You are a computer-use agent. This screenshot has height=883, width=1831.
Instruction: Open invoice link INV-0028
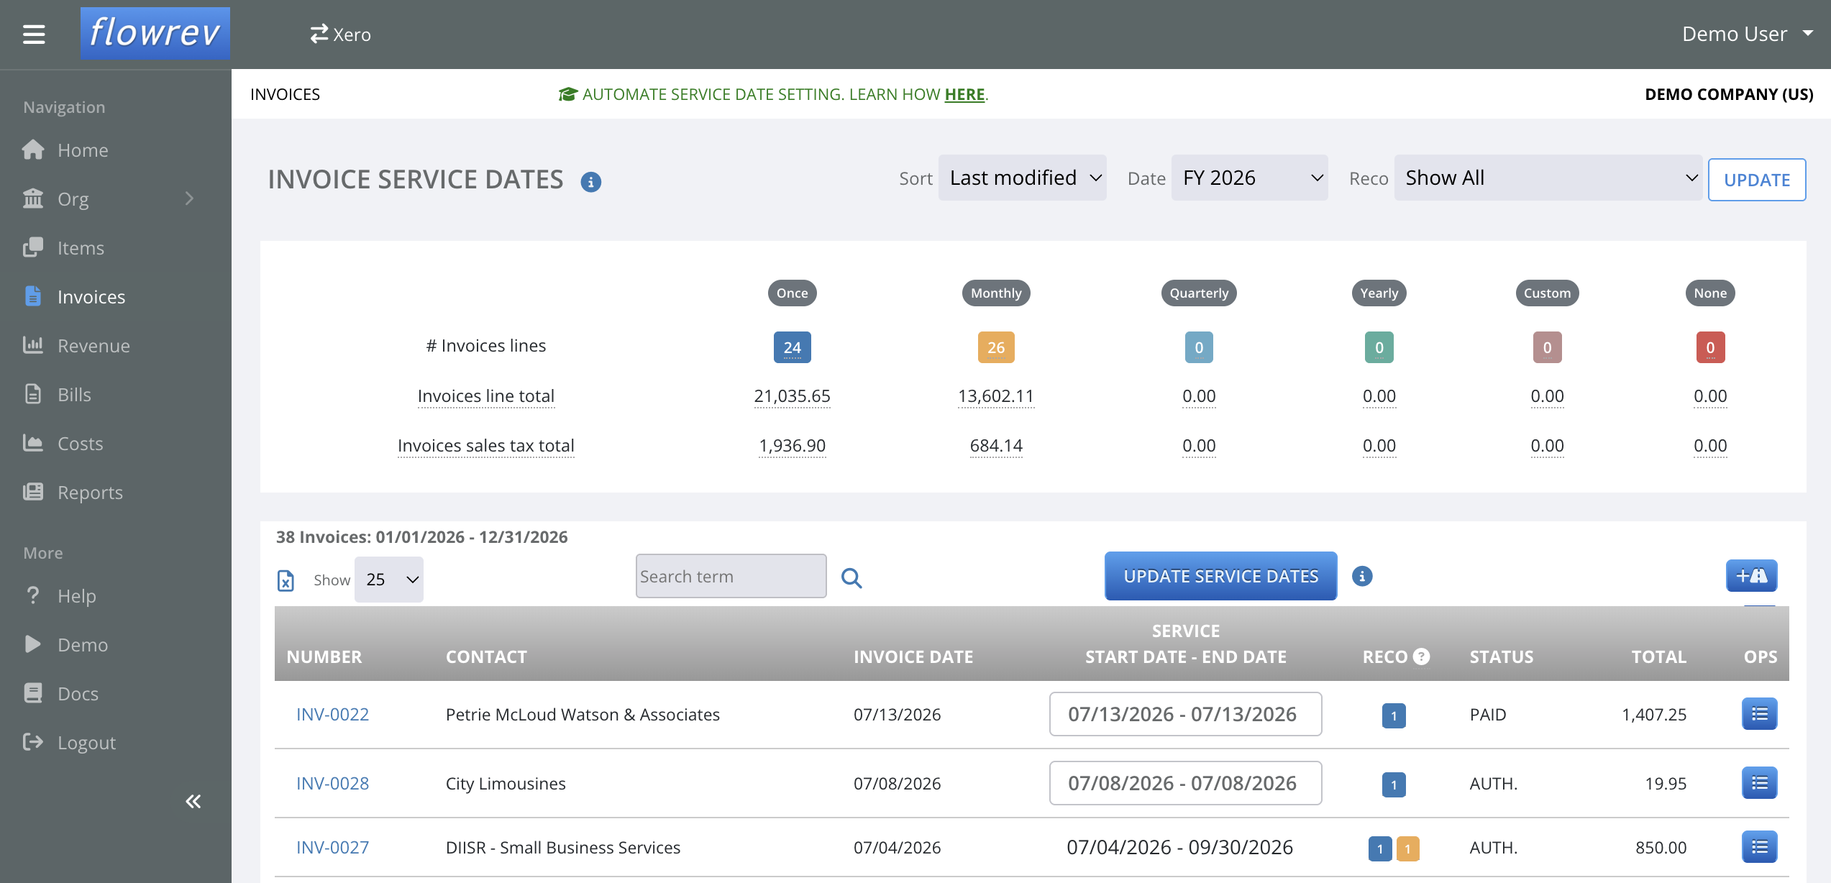click(332, 783)
